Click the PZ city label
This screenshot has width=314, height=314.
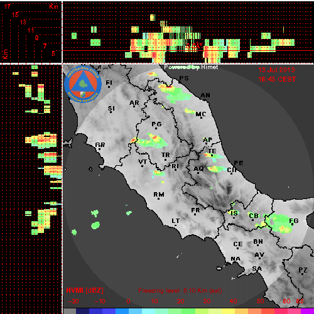(303, 270)
